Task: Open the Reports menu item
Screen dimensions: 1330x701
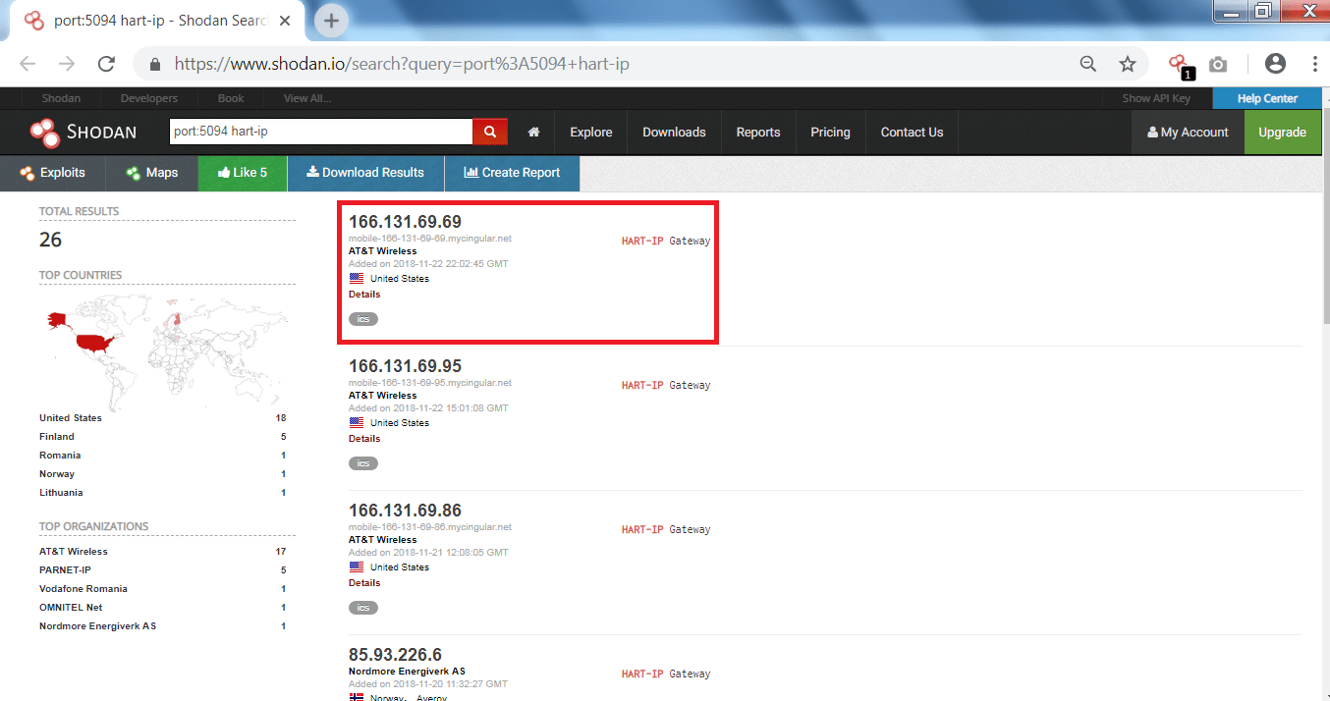Action: point(757,132)
